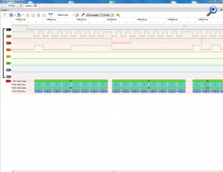This screenshot has height=172, width=223.
Task: Open the 100 M samples dropdown
Action: click(x=94, y=15)
